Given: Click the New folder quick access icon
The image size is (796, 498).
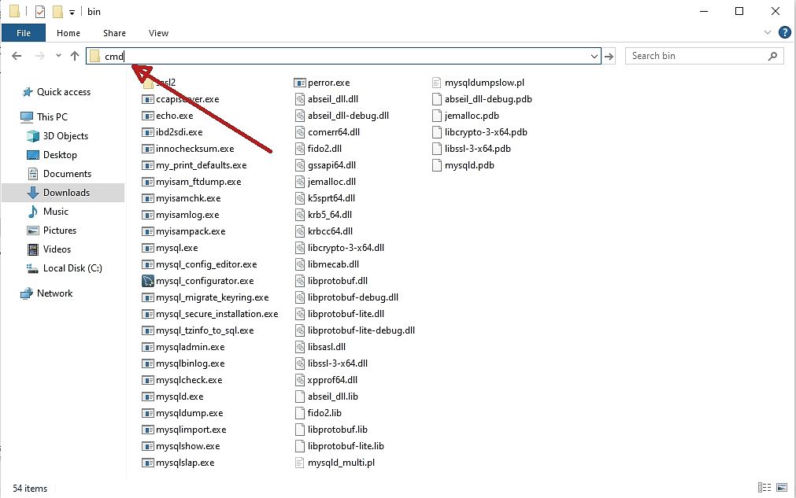Looking at the screenshot, I should (x=58, y=11).
